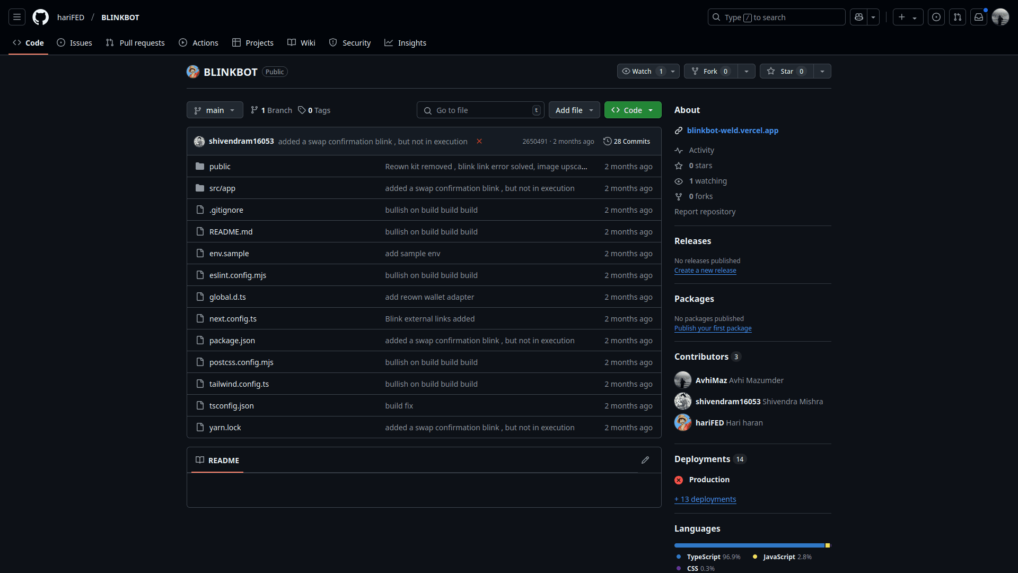Open the public folder
1018x573 pixels.
click(x=220, y=166)
